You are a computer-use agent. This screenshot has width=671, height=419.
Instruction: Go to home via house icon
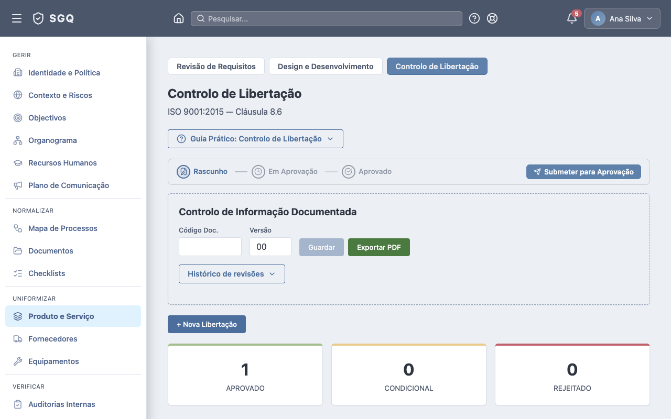click(179, 18)
